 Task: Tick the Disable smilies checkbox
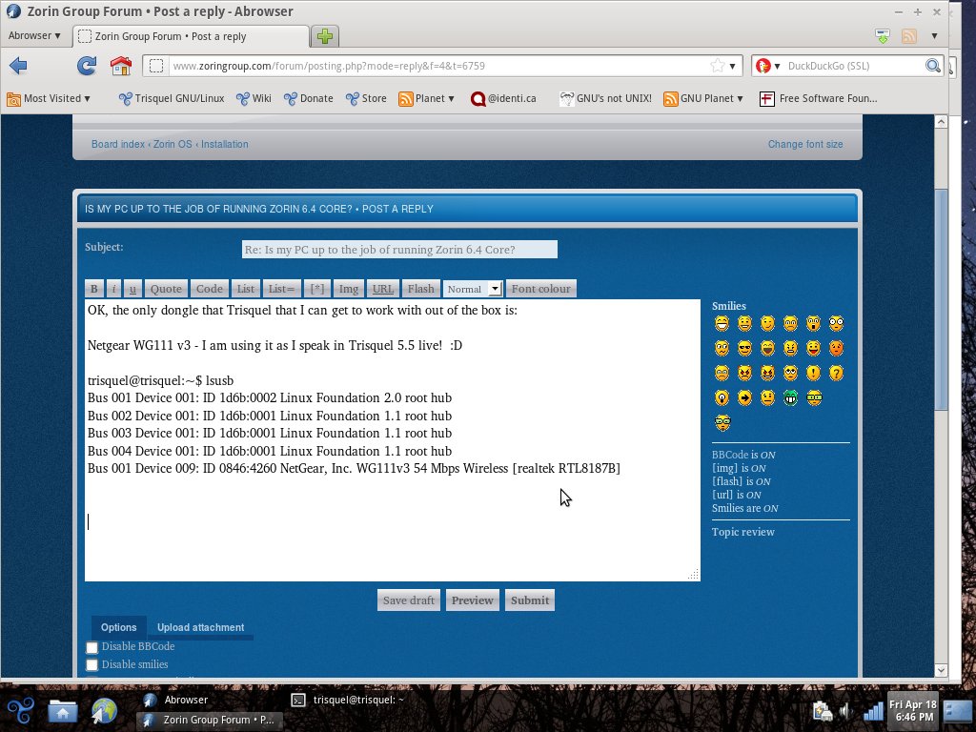[92, 665]
